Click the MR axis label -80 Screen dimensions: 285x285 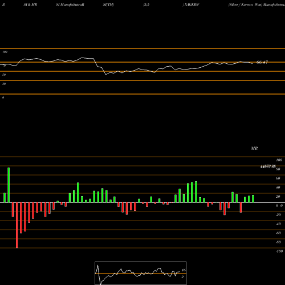tap(278, 242)
